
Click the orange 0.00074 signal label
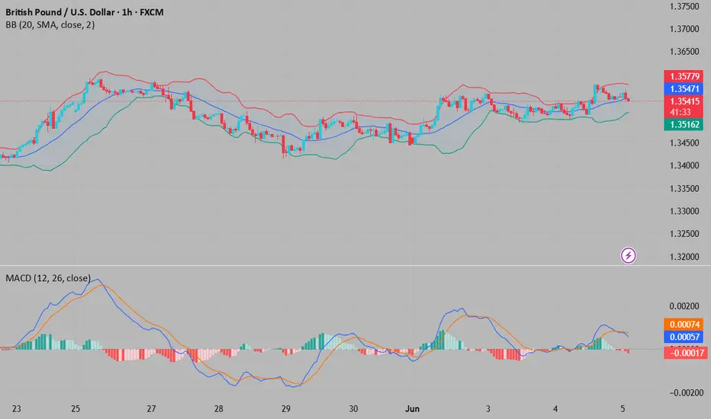pyautogui.click(x=685, y=325)
